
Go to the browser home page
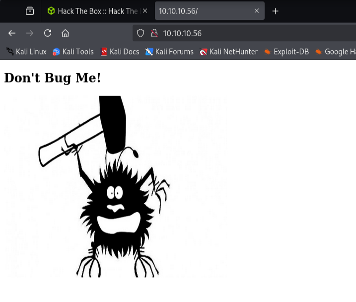click(x=65, y=33)
